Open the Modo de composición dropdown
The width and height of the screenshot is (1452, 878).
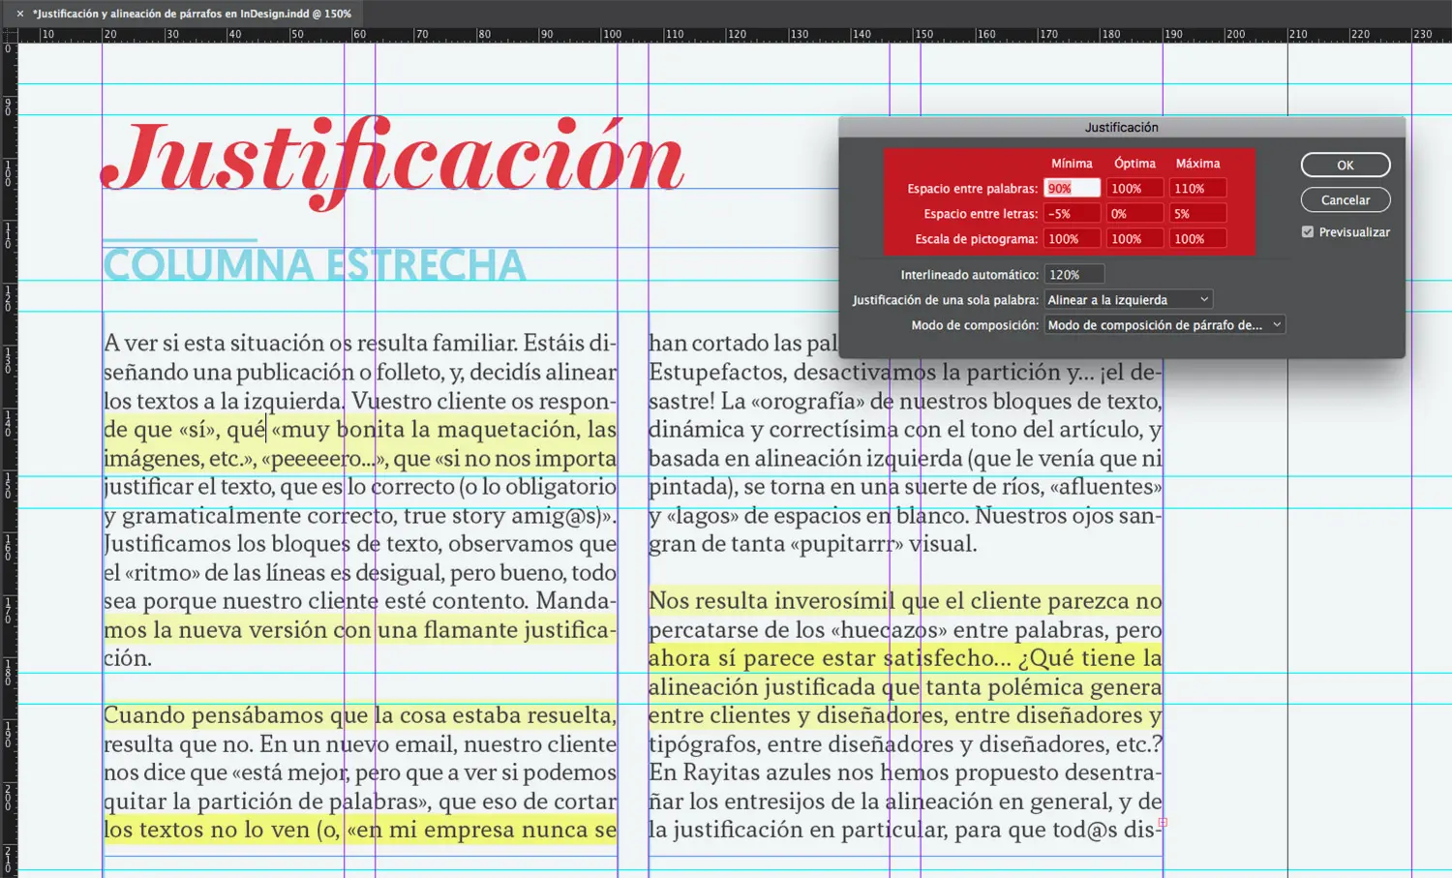(x=1165, y=325)
